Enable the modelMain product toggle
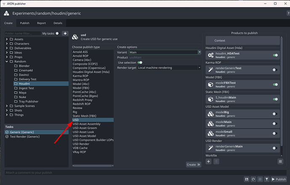The image size is (290, 185). pyautogui.click(x=275, y=124)
